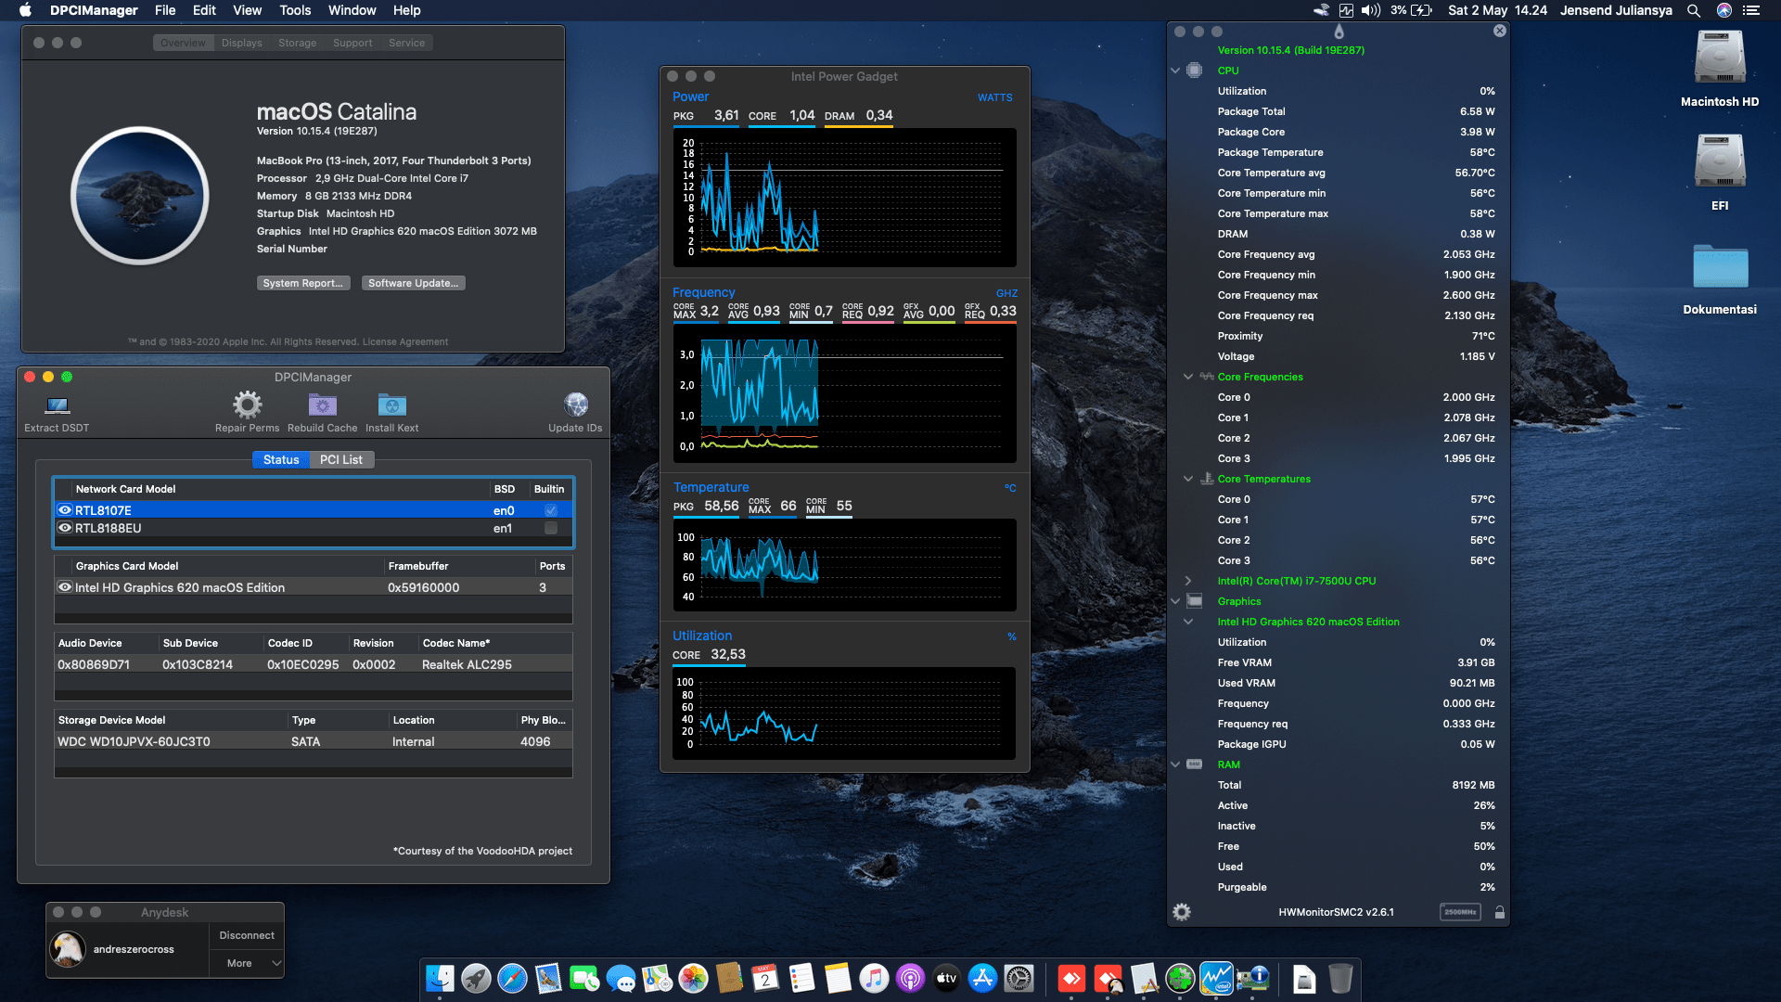Open HWMonitorSMC2 settings gear
Viewport: 1781px width, 1002px height.
[x=1182, y=912]
